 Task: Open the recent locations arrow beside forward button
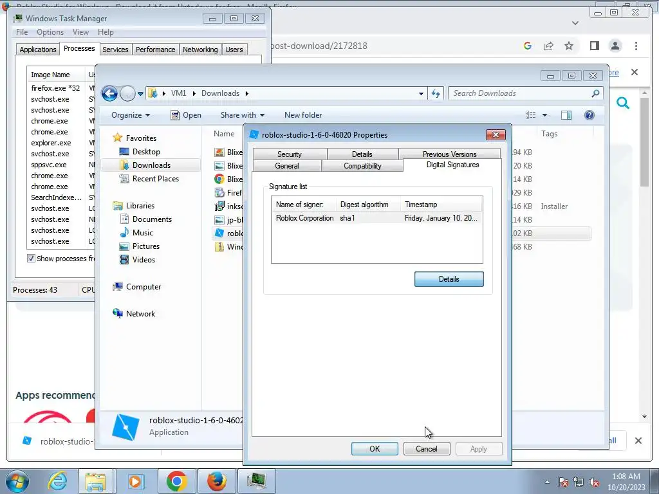point(140,94)
